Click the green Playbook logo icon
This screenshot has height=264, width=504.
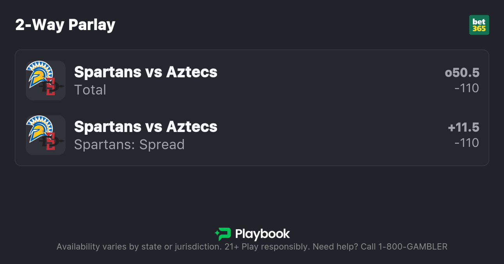click(223, 234)
